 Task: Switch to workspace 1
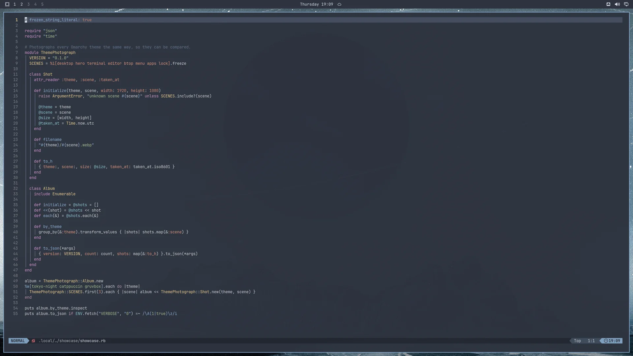coord(15,4)
